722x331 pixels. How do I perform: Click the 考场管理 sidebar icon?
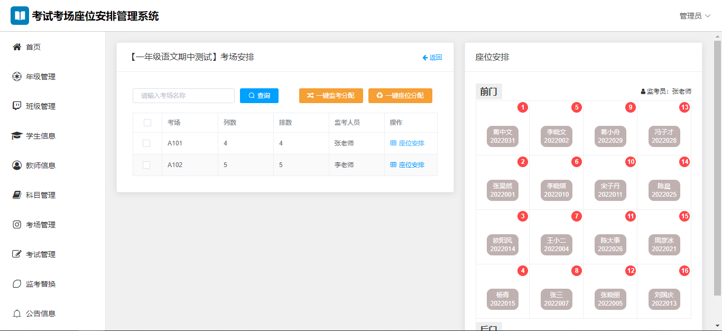click(x=16, y=225)
